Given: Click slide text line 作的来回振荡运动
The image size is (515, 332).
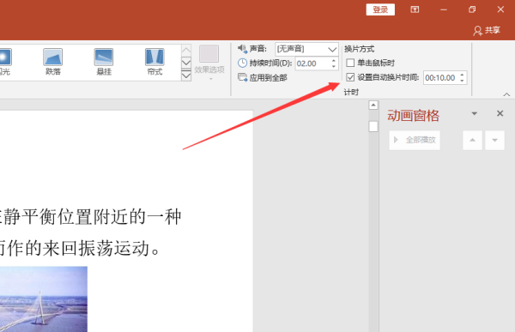Looking at the screenshot, I should click(x=84, y=248).
